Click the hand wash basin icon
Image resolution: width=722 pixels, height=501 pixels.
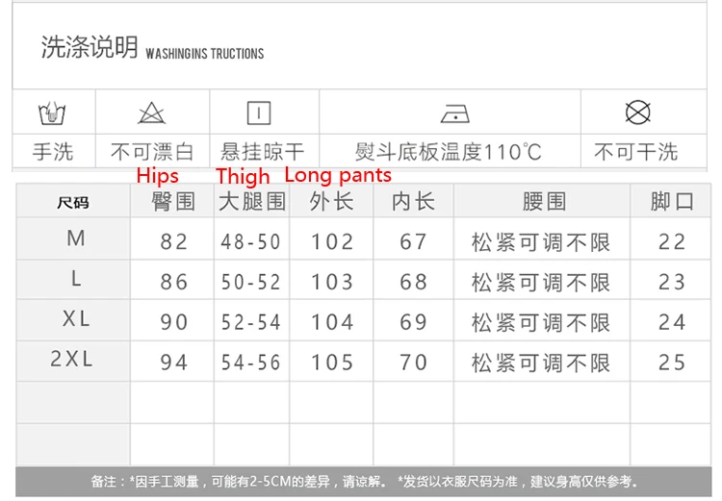pyautogui.click(x=52, y=113)
